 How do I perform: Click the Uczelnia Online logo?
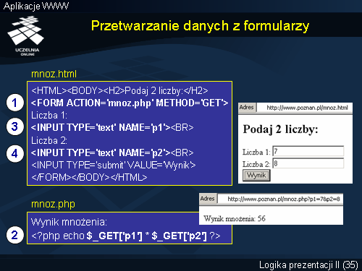pyautogui.click(x=26, y=35)
